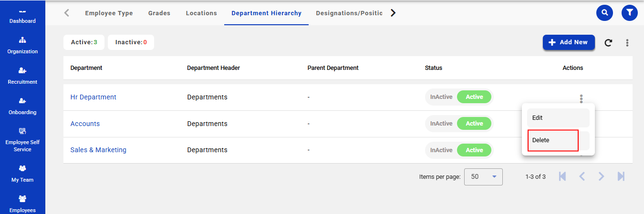
Task: Open the vertical dots menu beside refresh
Action: pyautogui.click(x=627, y=43)
